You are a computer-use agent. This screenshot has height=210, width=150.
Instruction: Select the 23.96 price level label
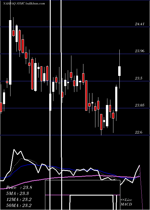(140, 51)
